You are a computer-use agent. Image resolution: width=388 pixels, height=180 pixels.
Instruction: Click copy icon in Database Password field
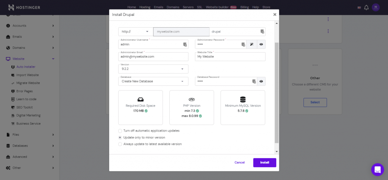[x=254, y=81]
